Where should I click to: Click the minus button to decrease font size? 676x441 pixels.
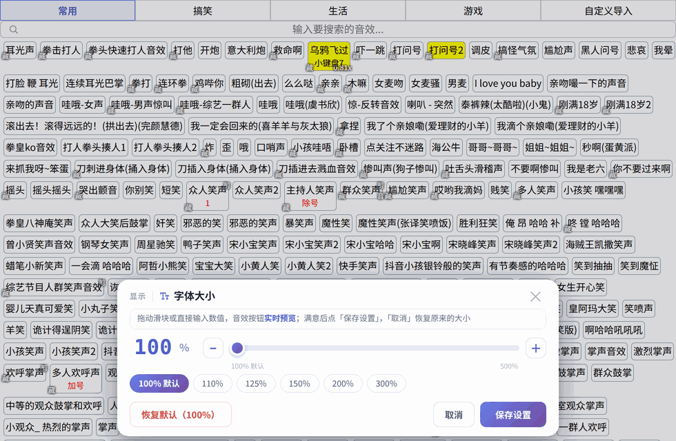click(213, 348)
